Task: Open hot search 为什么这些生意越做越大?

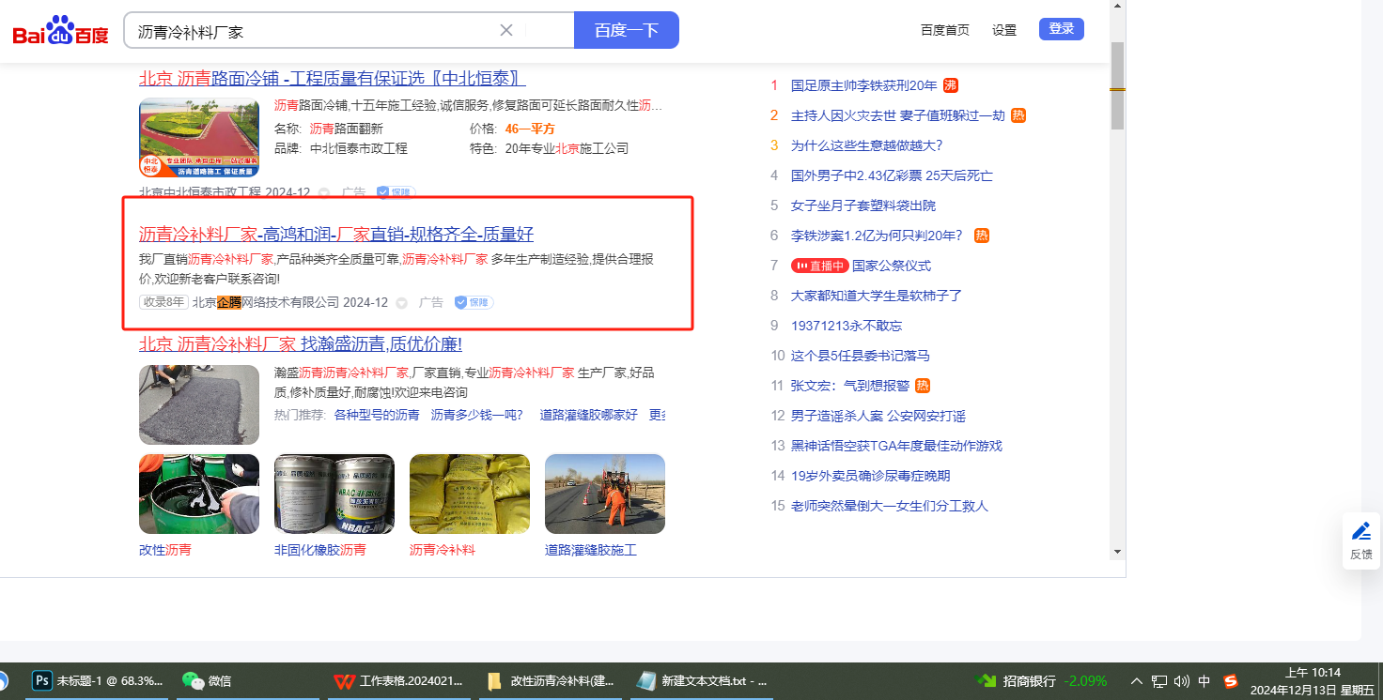Action: (x=866, y=145)
